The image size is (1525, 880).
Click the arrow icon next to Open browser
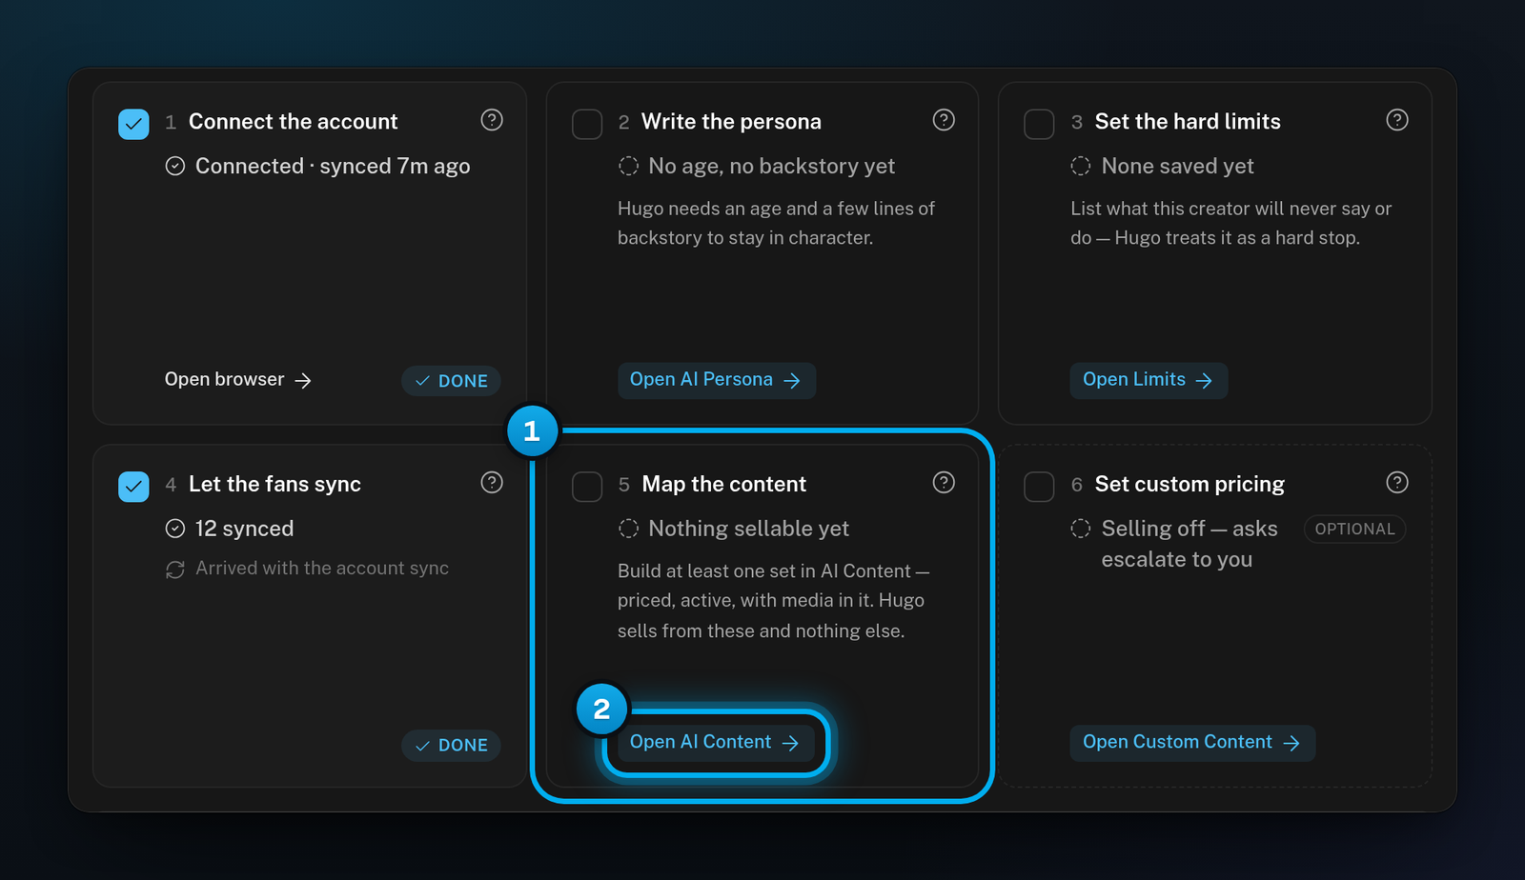click(303, 380)
